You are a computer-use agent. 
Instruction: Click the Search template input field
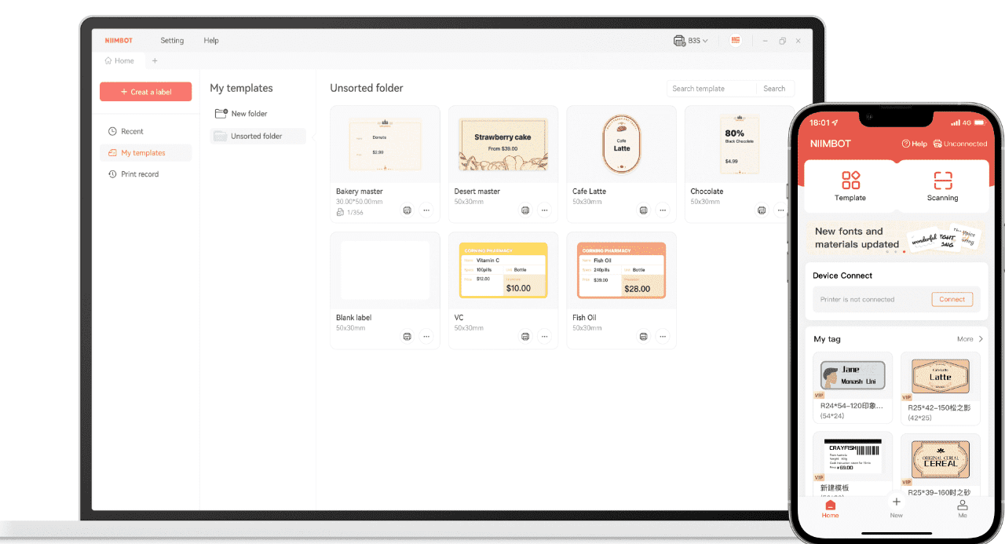(x=711, y=89)
